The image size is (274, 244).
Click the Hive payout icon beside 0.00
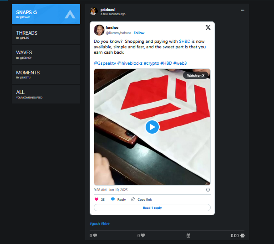pyautogui.click(x=243, y=236)
